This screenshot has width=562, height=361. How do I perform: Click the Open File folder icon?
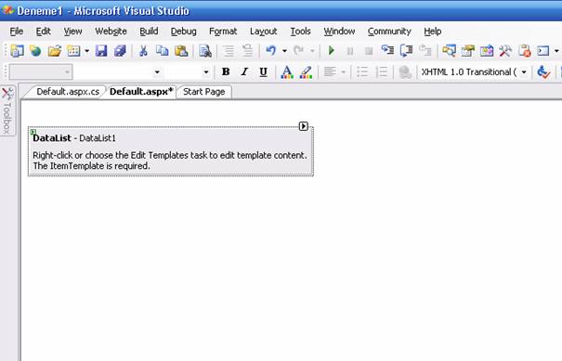coord(55,51)
